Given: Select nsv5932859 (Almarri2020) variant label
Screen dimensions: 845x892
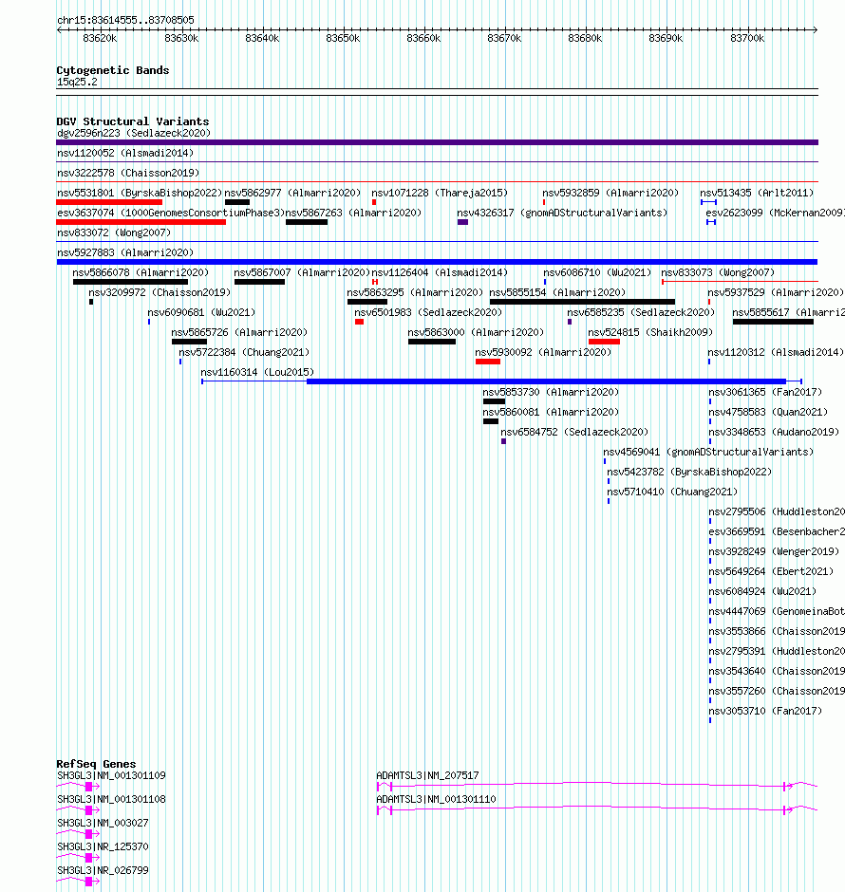Looking at the screenshot, I should 610,193.
